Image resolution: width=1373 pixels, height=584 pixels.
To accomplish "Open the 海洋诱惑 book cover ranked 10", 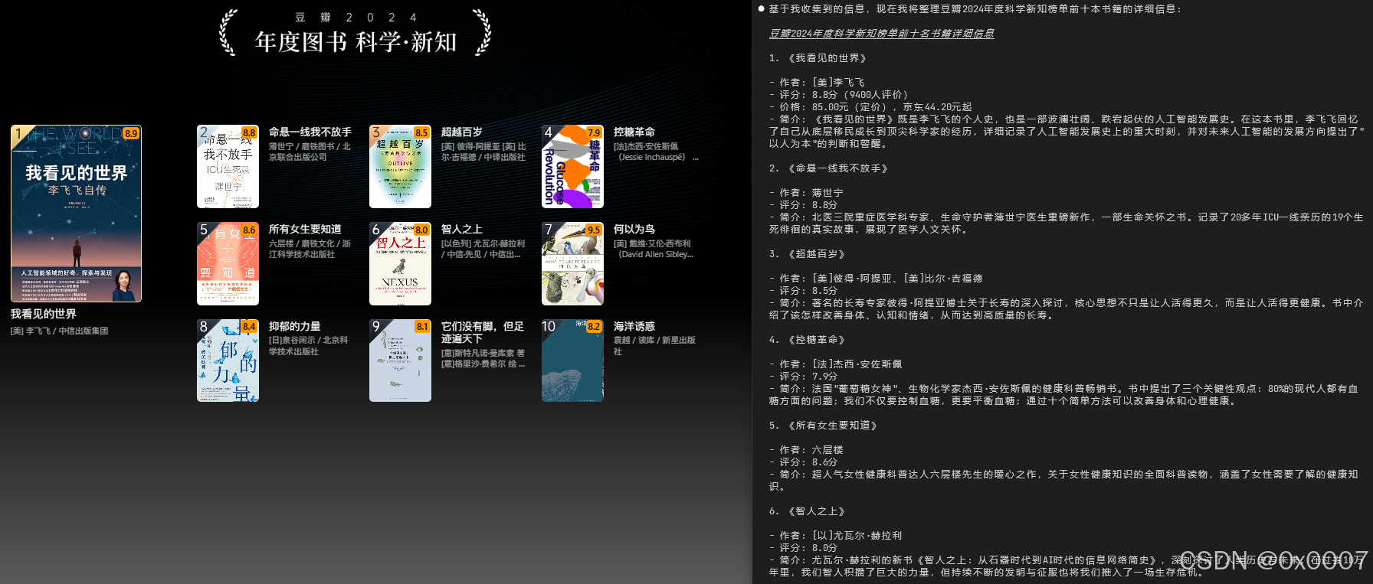I will tap(572, 361).
